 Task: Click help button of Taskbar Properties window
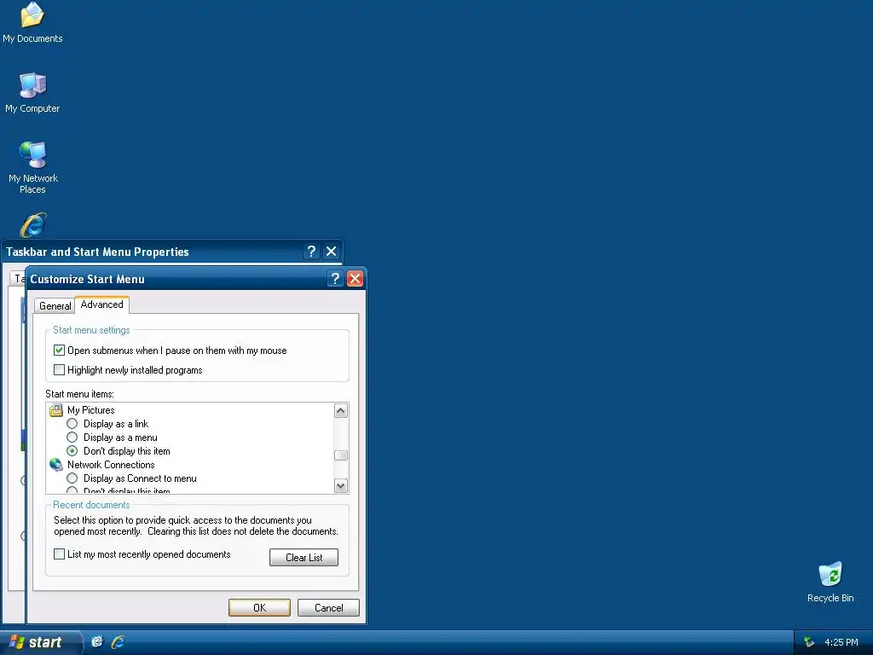click(311, 252)
